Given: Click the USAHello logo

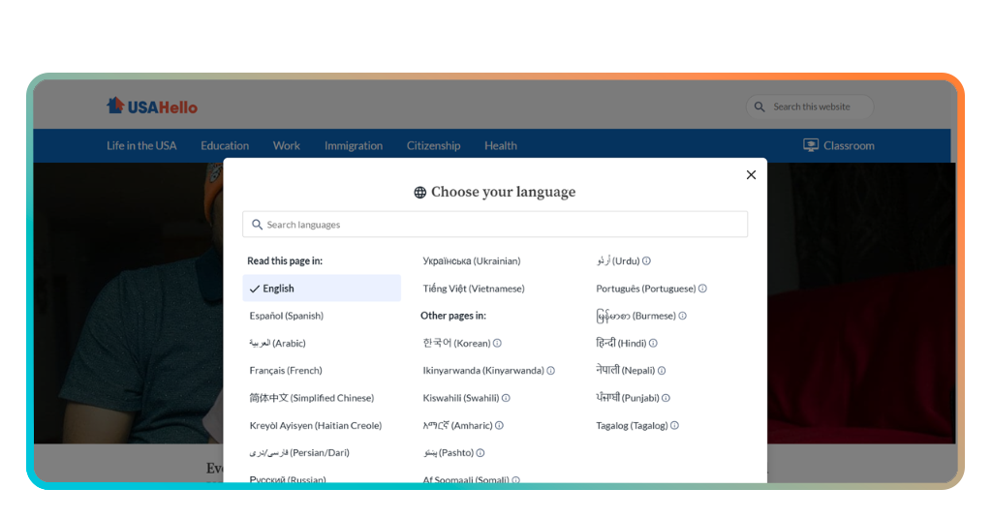Looking at the screenshot, I should (152, 107).
